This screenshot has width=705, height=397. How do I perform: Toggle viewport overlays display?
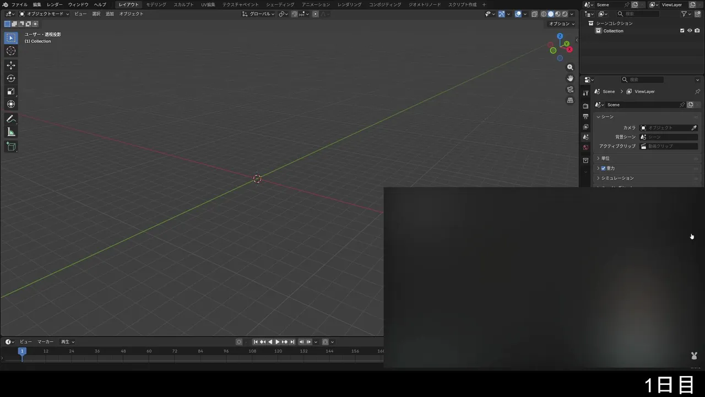[518, 14]
